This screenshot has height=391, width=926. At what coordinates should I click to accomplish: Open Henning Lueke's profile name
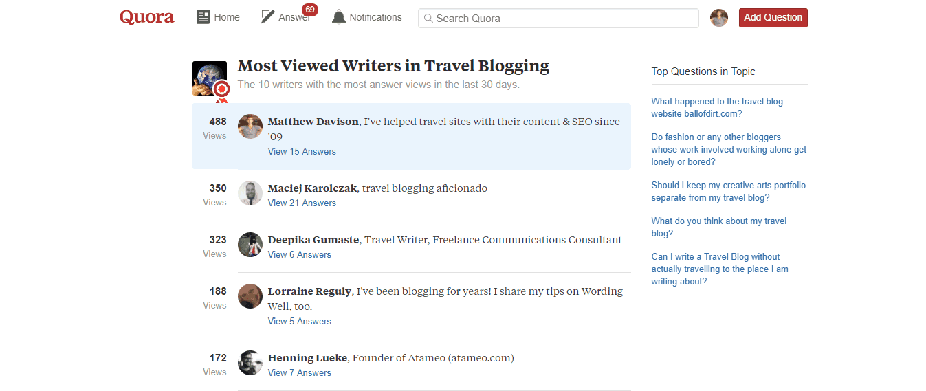click(307, 358)
